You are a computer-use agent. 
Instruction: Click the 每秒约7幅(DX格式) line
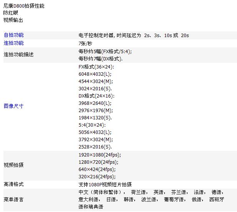pyautogui.click(x=100, y=59)
